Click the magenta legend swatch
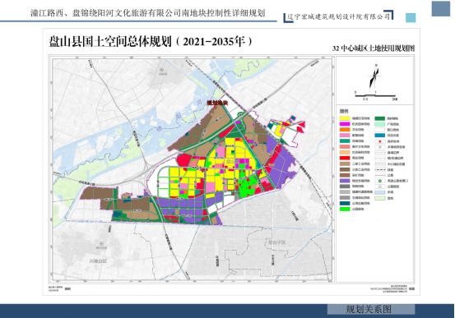Image resolution: width=455 pixels, height=318 pixels. click(x=345, y=124)
